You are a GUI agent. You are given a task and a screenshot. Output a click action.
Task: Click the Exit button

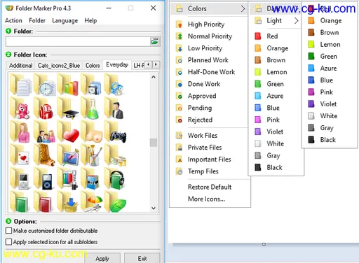[x=142, y=258]
